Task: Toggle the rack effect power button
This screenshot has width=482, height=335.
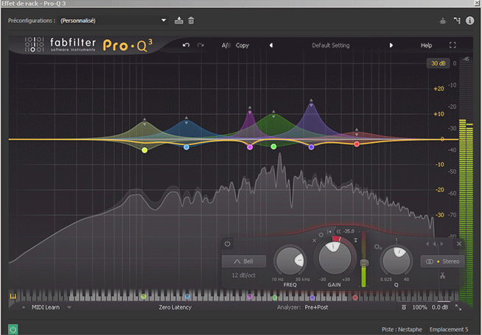Action: [x=13, y=329]
